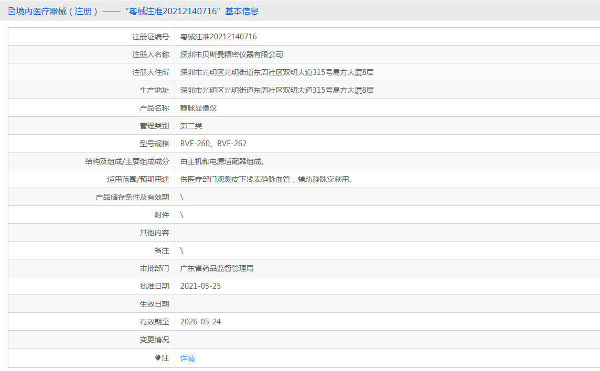Image resolution: width=600 pixels, height=371 pixels.
Task: Select the registration number 粤械注准20212140716 value
Action: [x=219, y=37]
